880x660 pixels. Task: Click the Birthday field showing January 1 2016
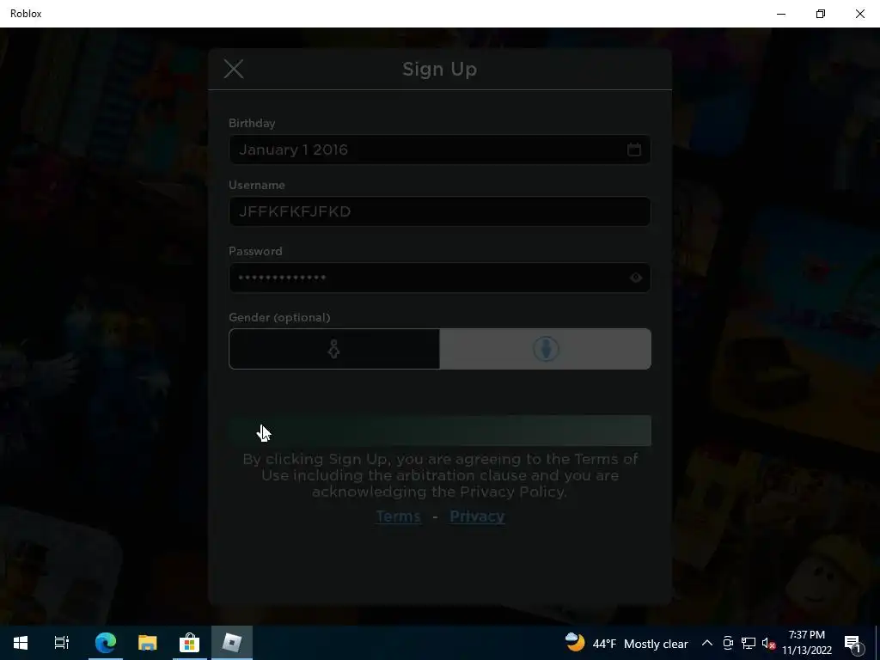(439, 150)
